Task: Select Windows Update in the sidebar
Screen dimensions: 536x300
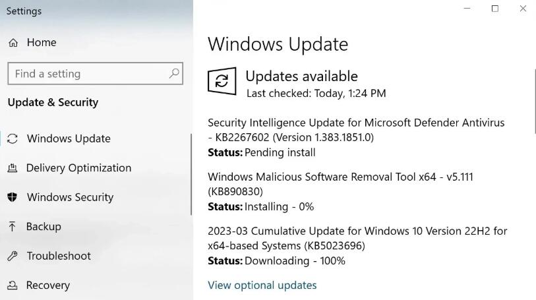Action: (69, 138)
